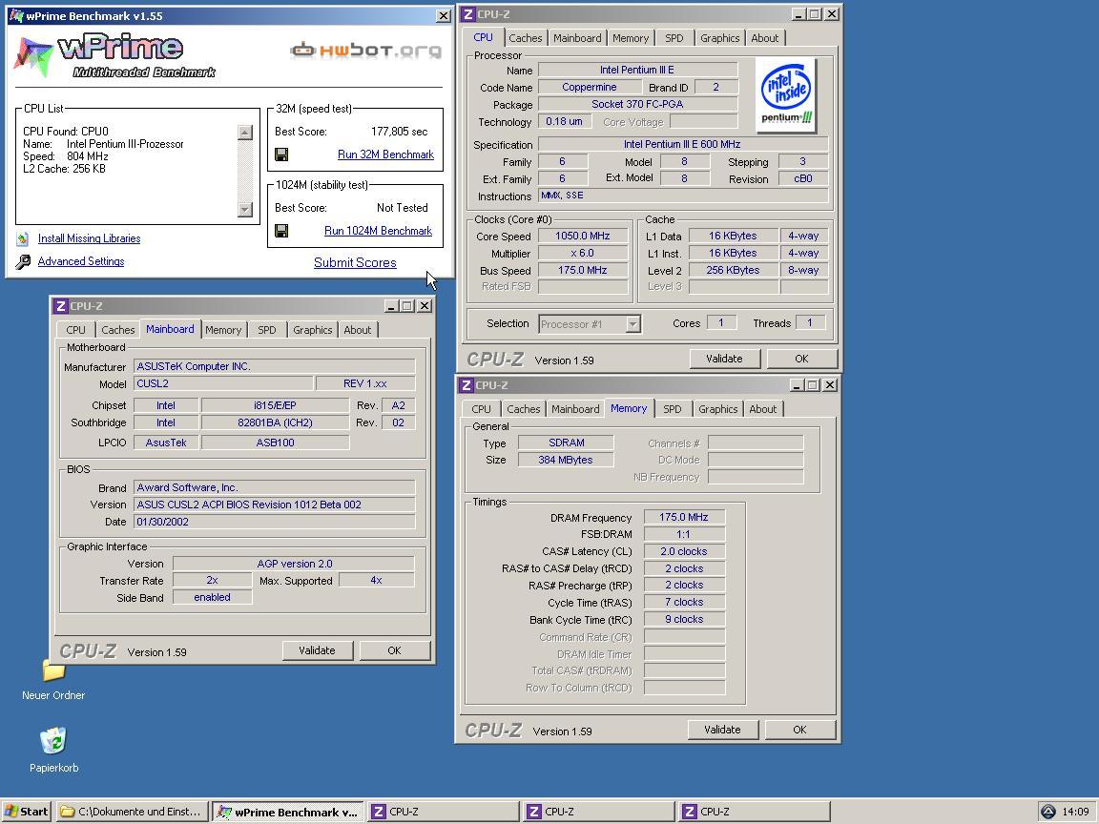Viewport: 1099px width, 824px height.
Task: Open Advanced Settings link
Action: (80, 261)
